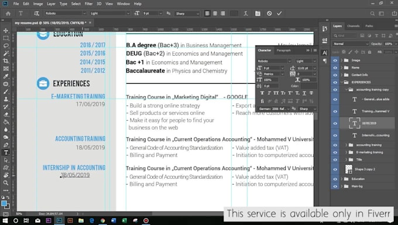
Task: Cancel the current text edits
Action: coord(269,13)
